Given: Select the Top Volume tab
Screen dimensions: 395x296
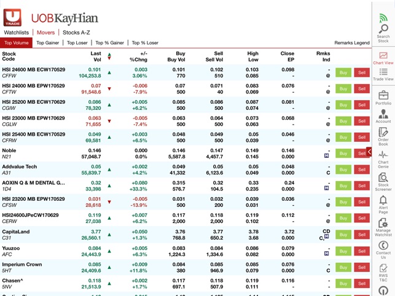Looking at the screenshot, I should [x=17, y=43].
